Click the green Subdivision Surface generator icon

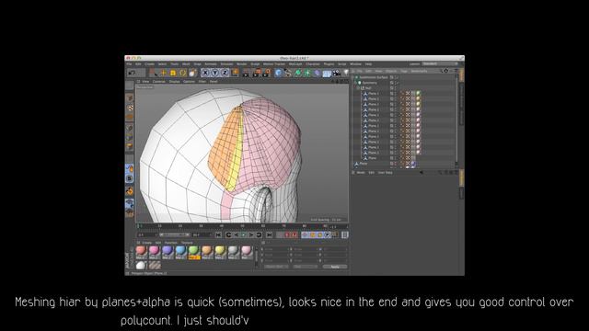297,73
